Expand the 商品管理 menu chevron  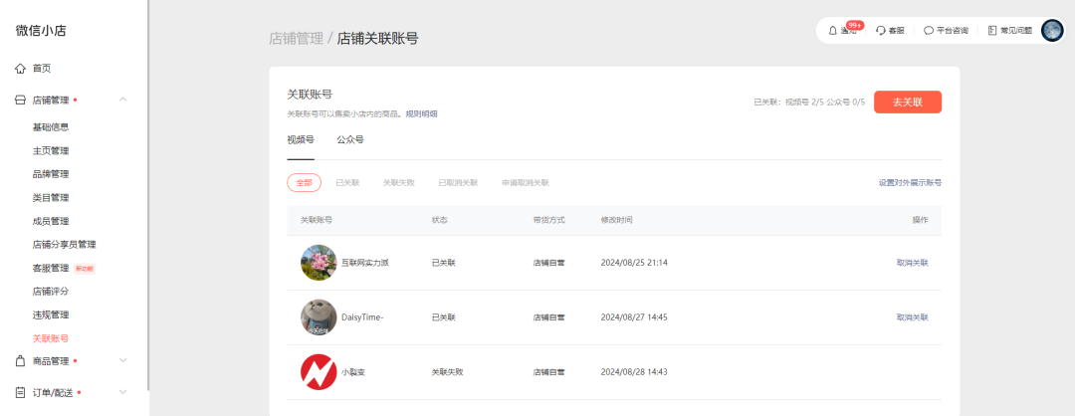click(x=123, y=360)
